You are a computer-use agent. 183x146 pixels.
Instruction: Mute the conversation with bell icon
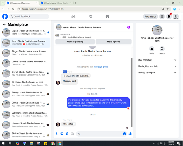[152, 49]
